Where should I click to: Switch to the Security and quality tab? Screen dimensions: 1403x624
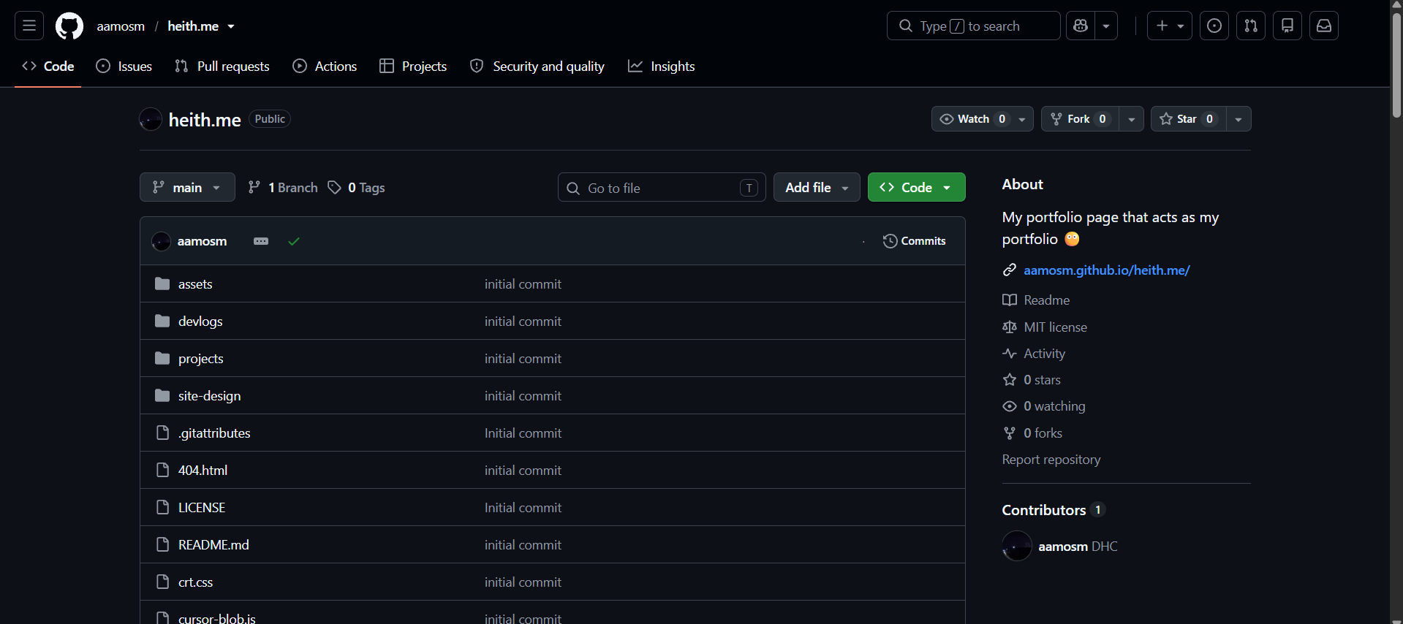click(537, 66)
